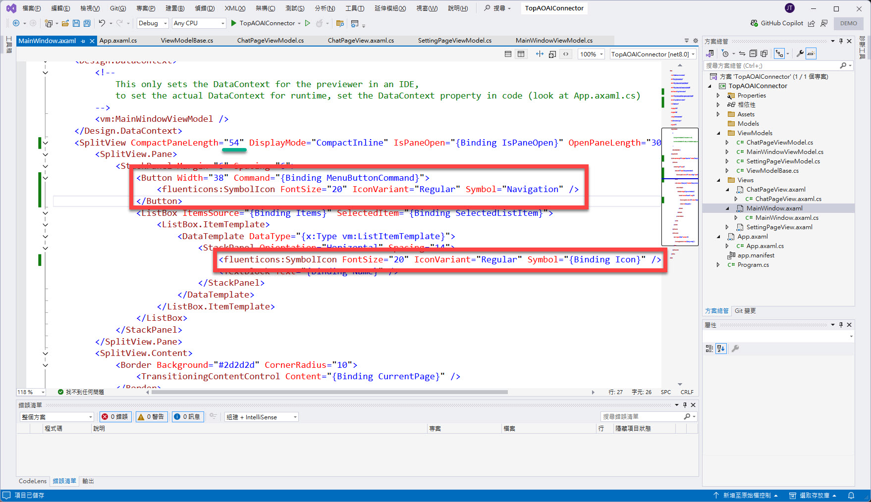Open the XML(X) menu

235,8
